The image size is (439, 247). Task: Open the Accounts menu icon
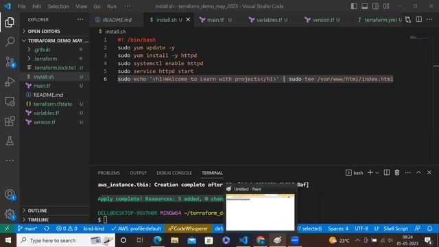click(10, 194)
